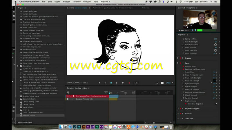This screenshot has height=130, width=232.
Task: Toggle microphone input icon beside Set Rest Pose
Action: 195,30
